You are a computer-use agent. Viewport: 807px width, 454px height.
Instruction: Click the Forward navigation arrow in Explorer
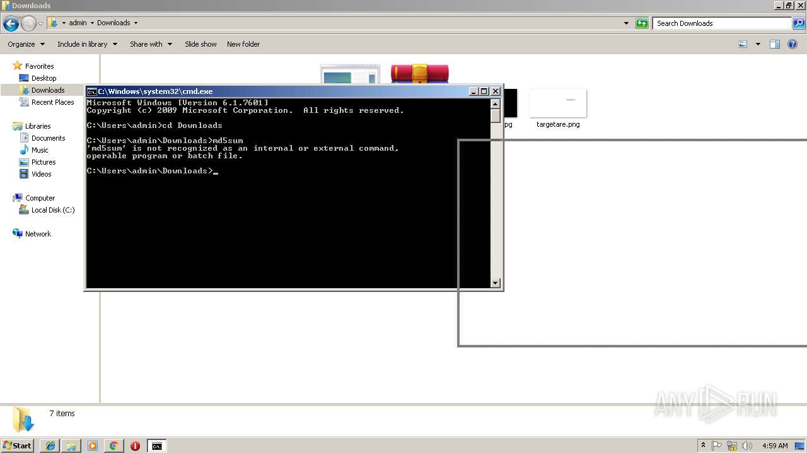[x=28, y=24]
